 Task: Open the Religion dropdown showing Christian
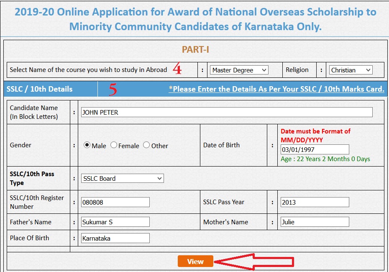351,70
